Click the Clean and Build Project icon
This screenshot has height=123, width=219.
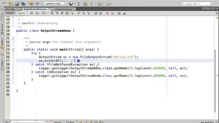[85, 4]
